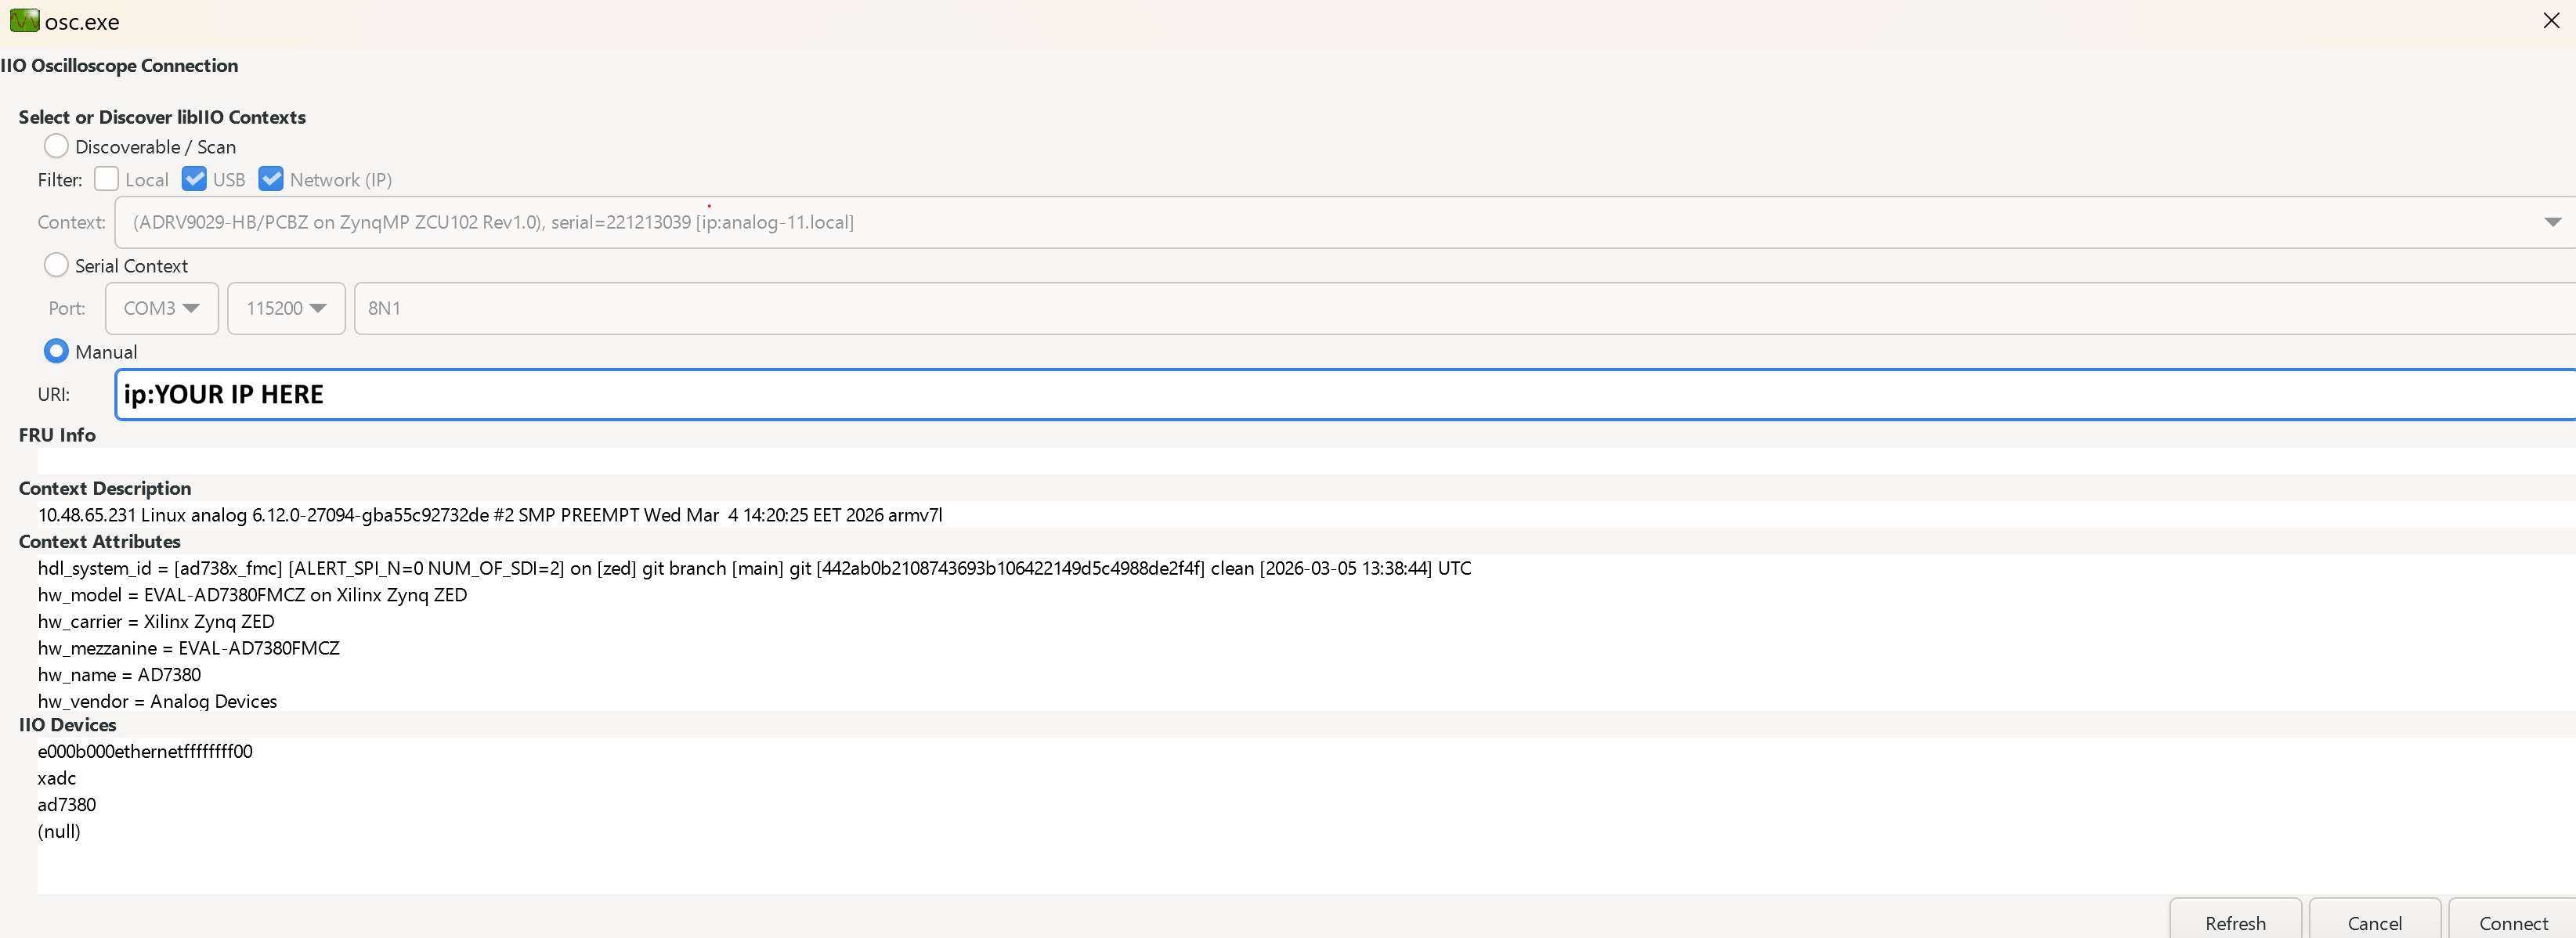The image size is (2576, 938).
Task: Uncheck the Network (IP) filter
Action: 271,179
